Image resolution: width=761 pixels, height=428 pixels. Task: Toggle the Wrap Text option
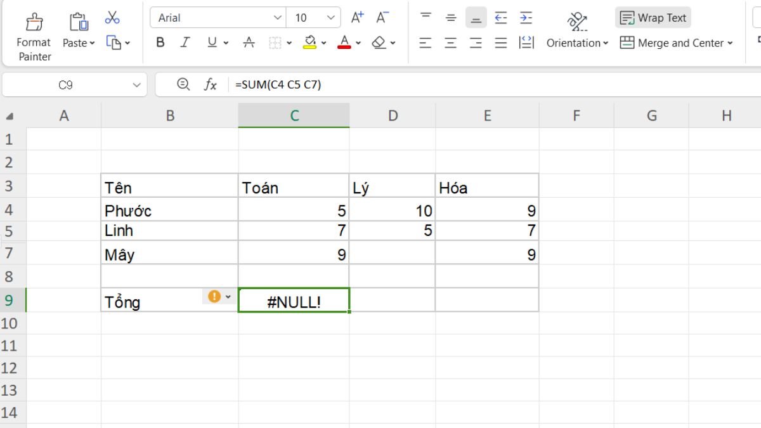653,18
